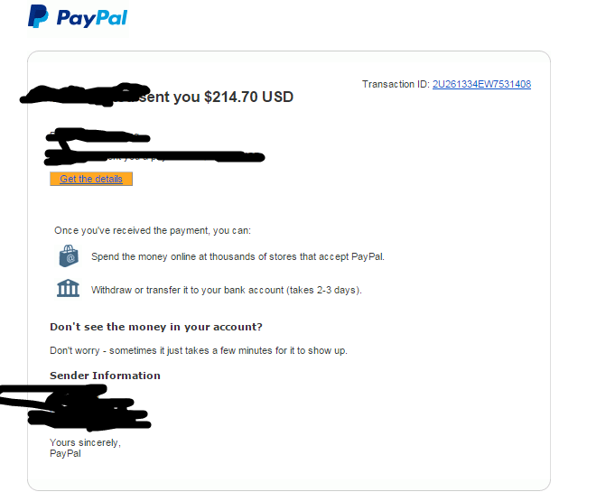Screen dimensions: 615x492
Task: Click the orange Get the details button
Action: [x=91, y=179]
